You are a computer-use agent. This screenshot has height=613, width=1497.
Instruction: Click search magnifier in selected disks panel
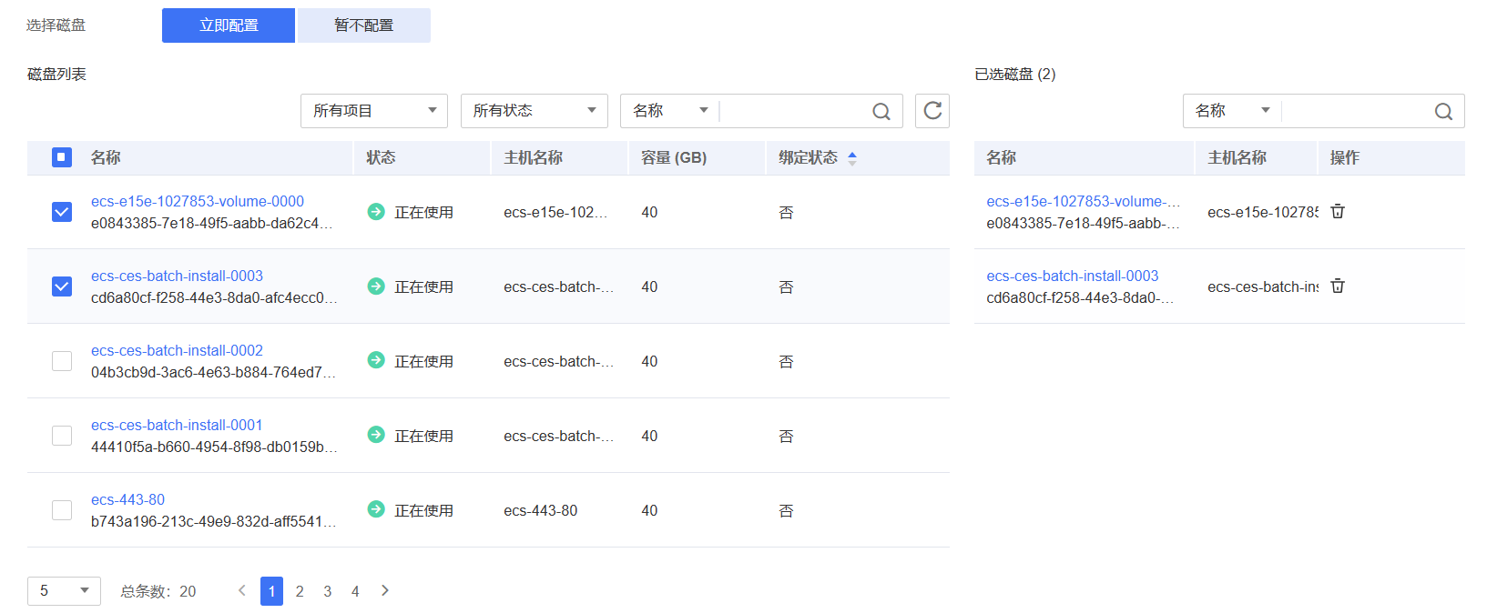[x=1442, y=111]
